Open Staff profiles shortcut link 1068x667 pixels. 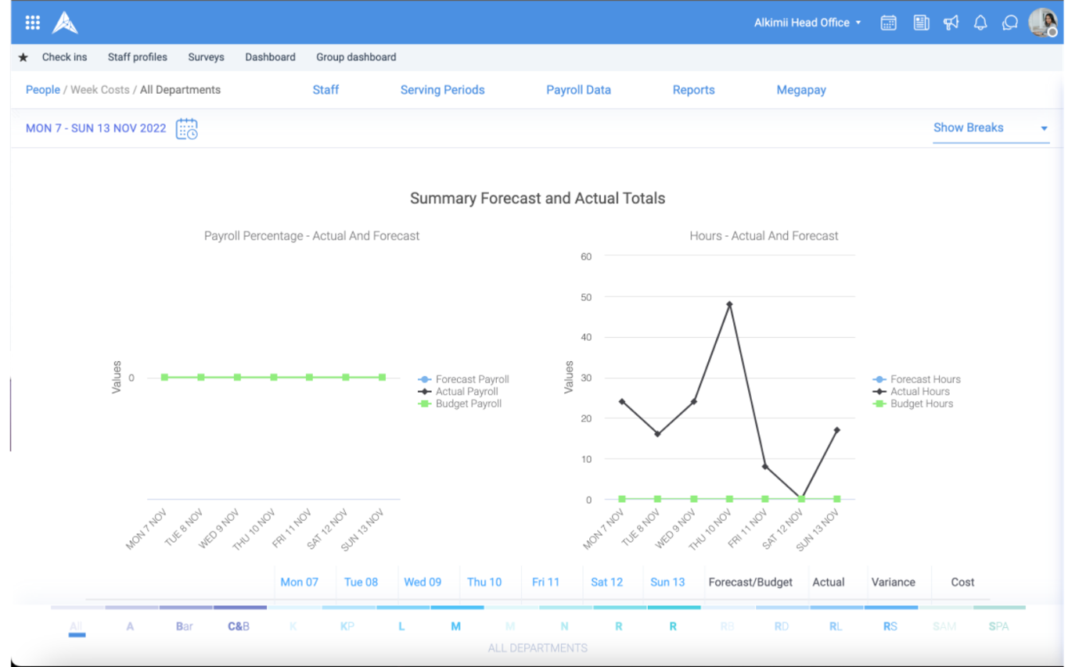pyautogui.click(x=138, y=57)
